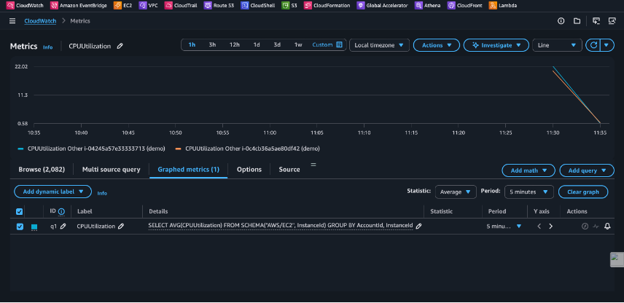Edit the SELECT AVG query expression
This screenshot has height=303, width=624.
418,227
